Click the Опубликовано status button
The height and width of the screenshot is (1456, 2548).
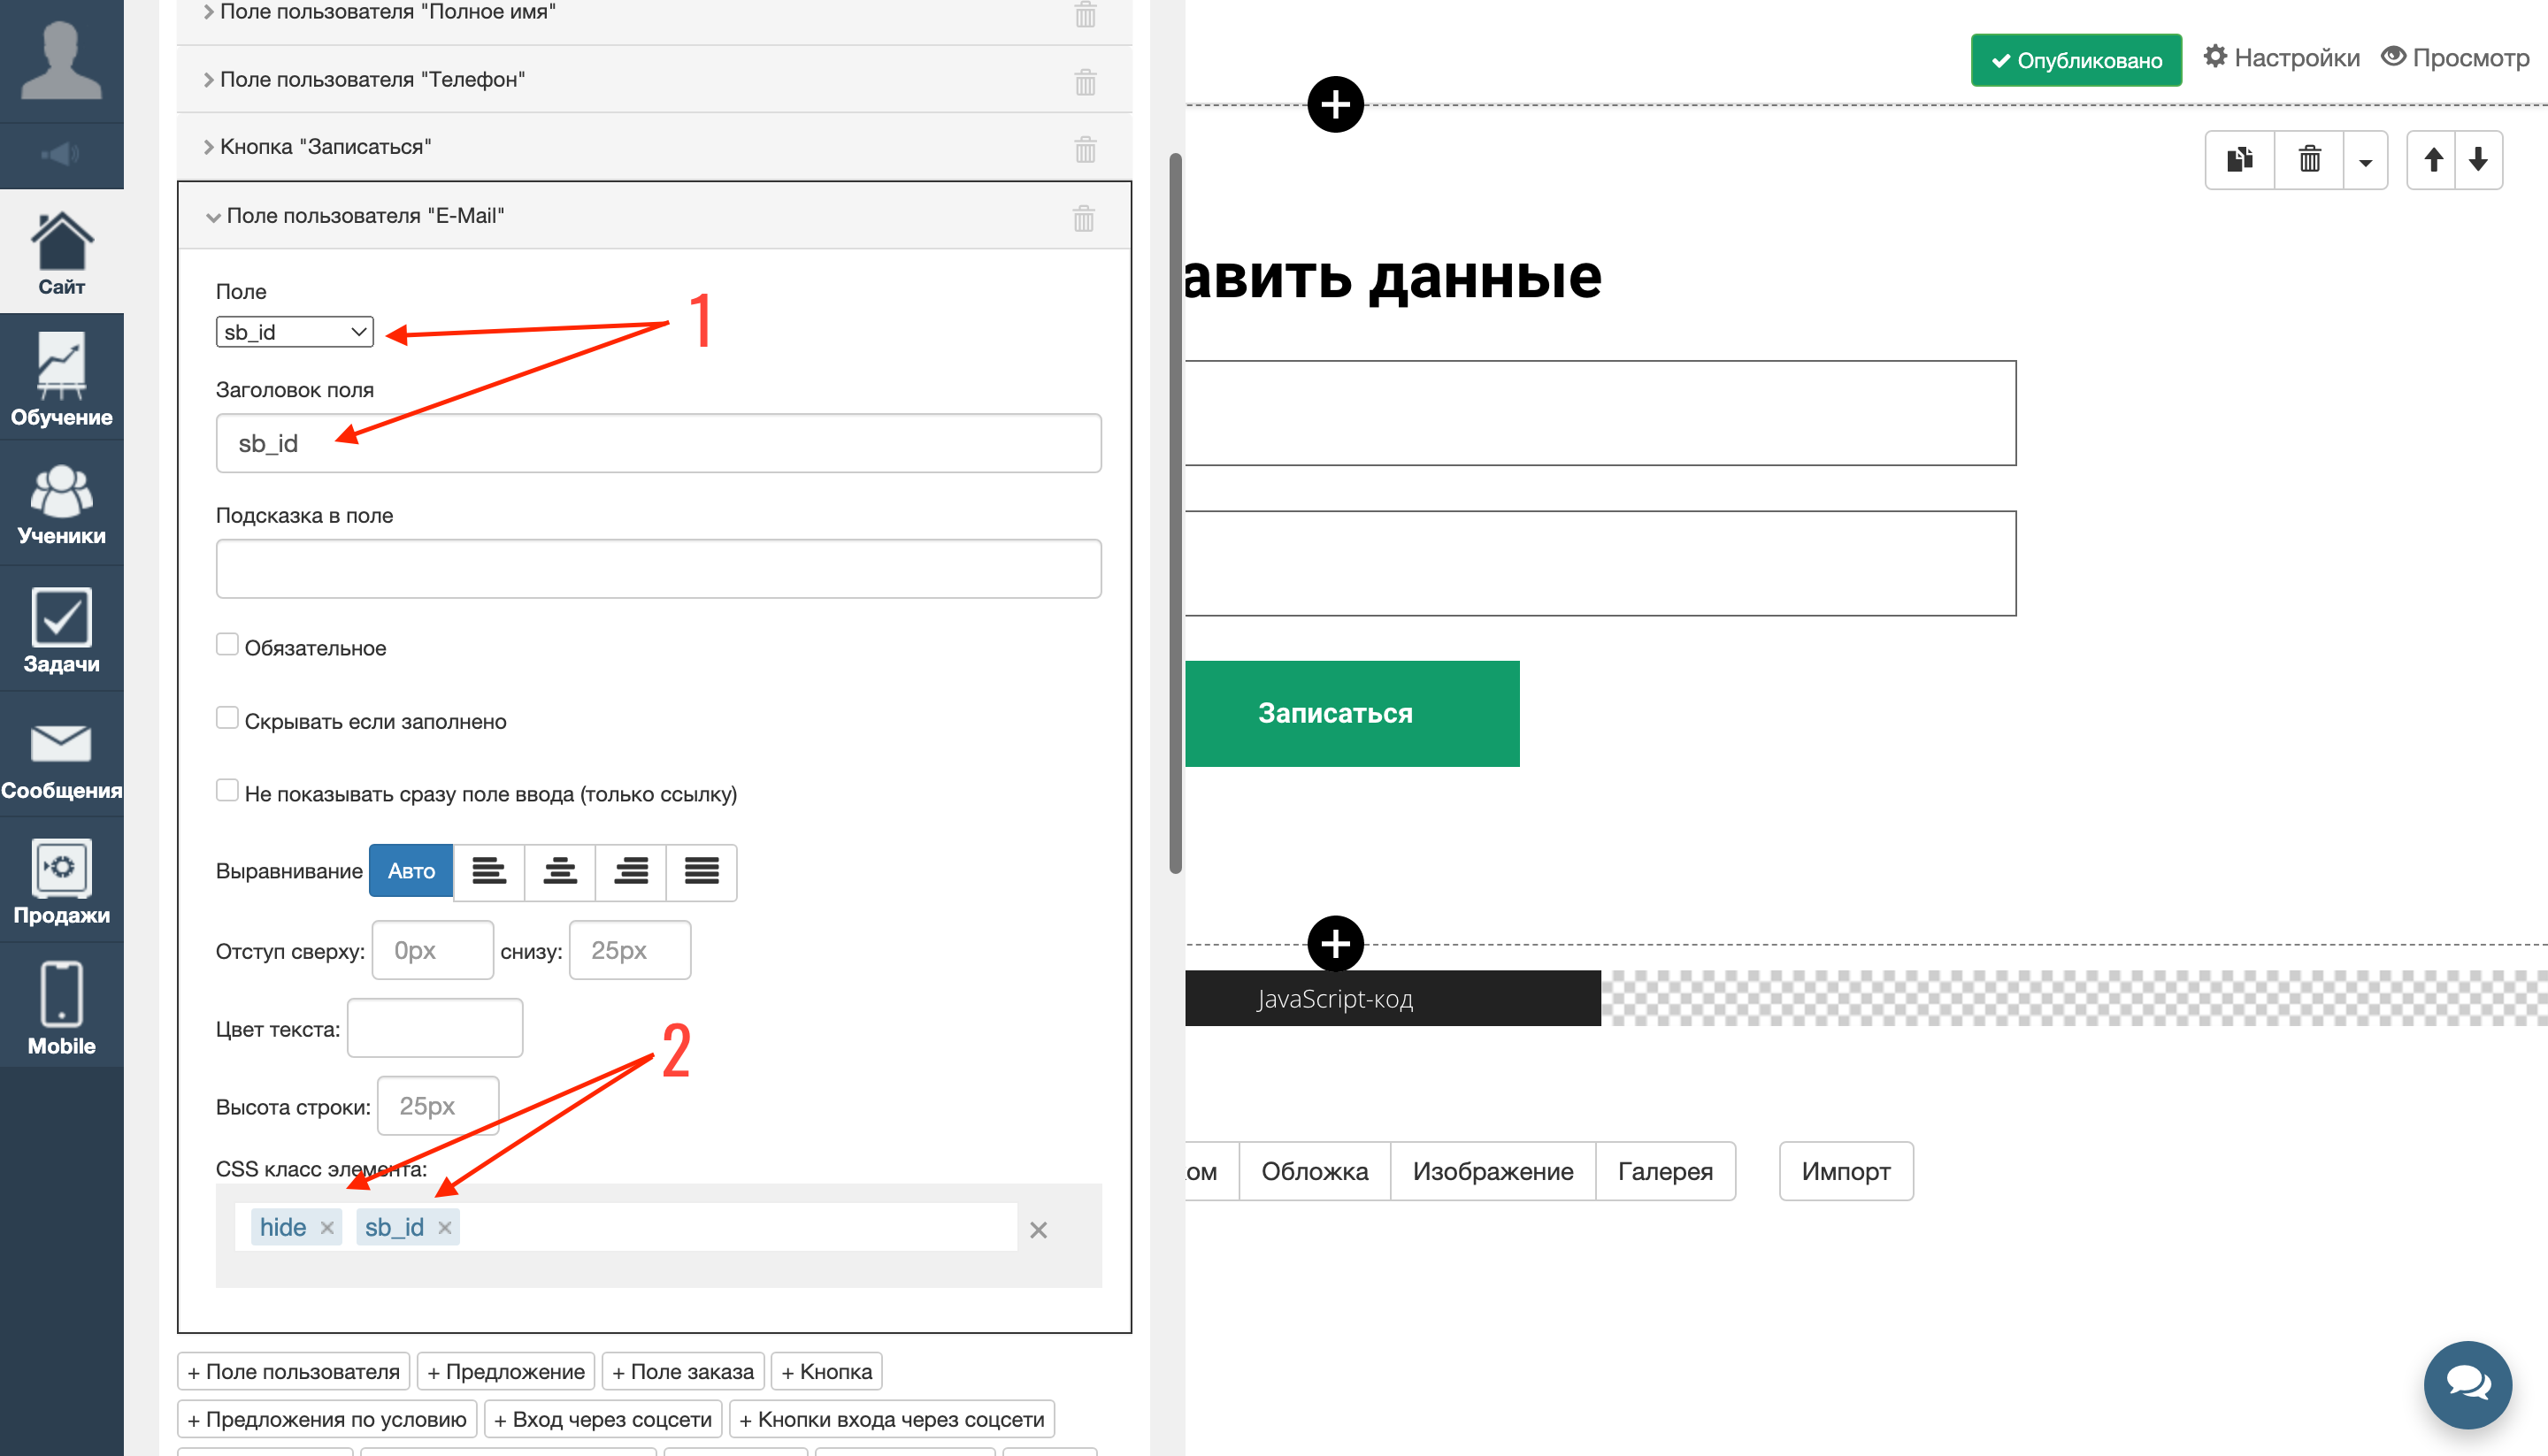tap(2076, 61)
